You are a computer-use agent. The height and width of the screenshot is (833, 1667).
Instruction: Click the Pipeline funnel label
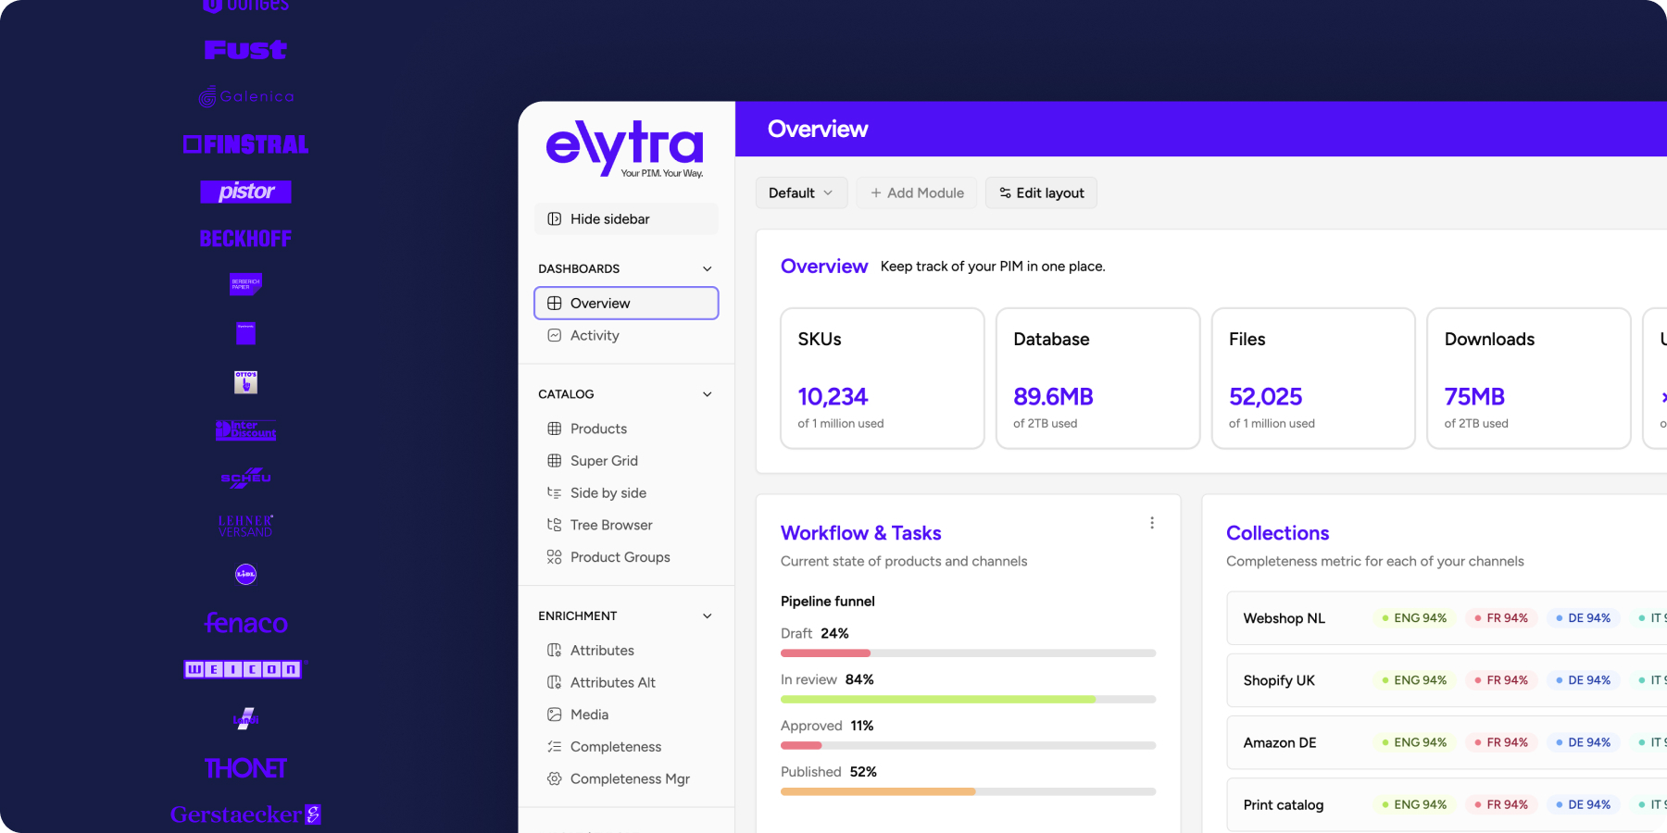[828, 602]
